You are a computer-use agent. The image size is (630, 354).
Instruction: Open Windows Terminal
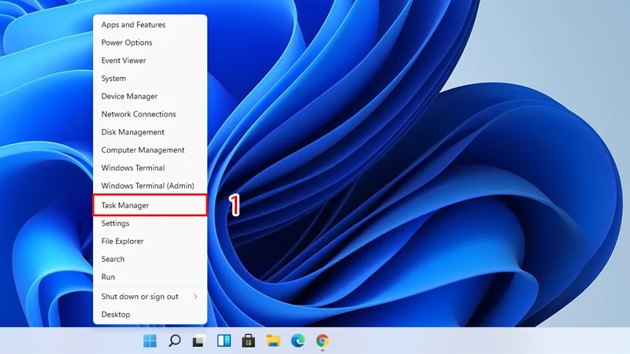150,168
